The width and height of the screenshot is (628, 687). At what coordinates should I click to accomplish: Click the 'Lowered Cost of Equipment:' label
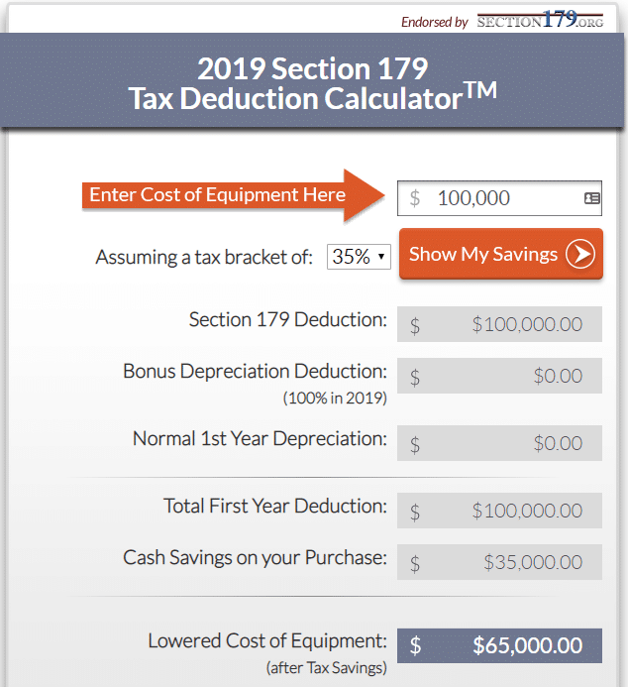tap(267, 640)
